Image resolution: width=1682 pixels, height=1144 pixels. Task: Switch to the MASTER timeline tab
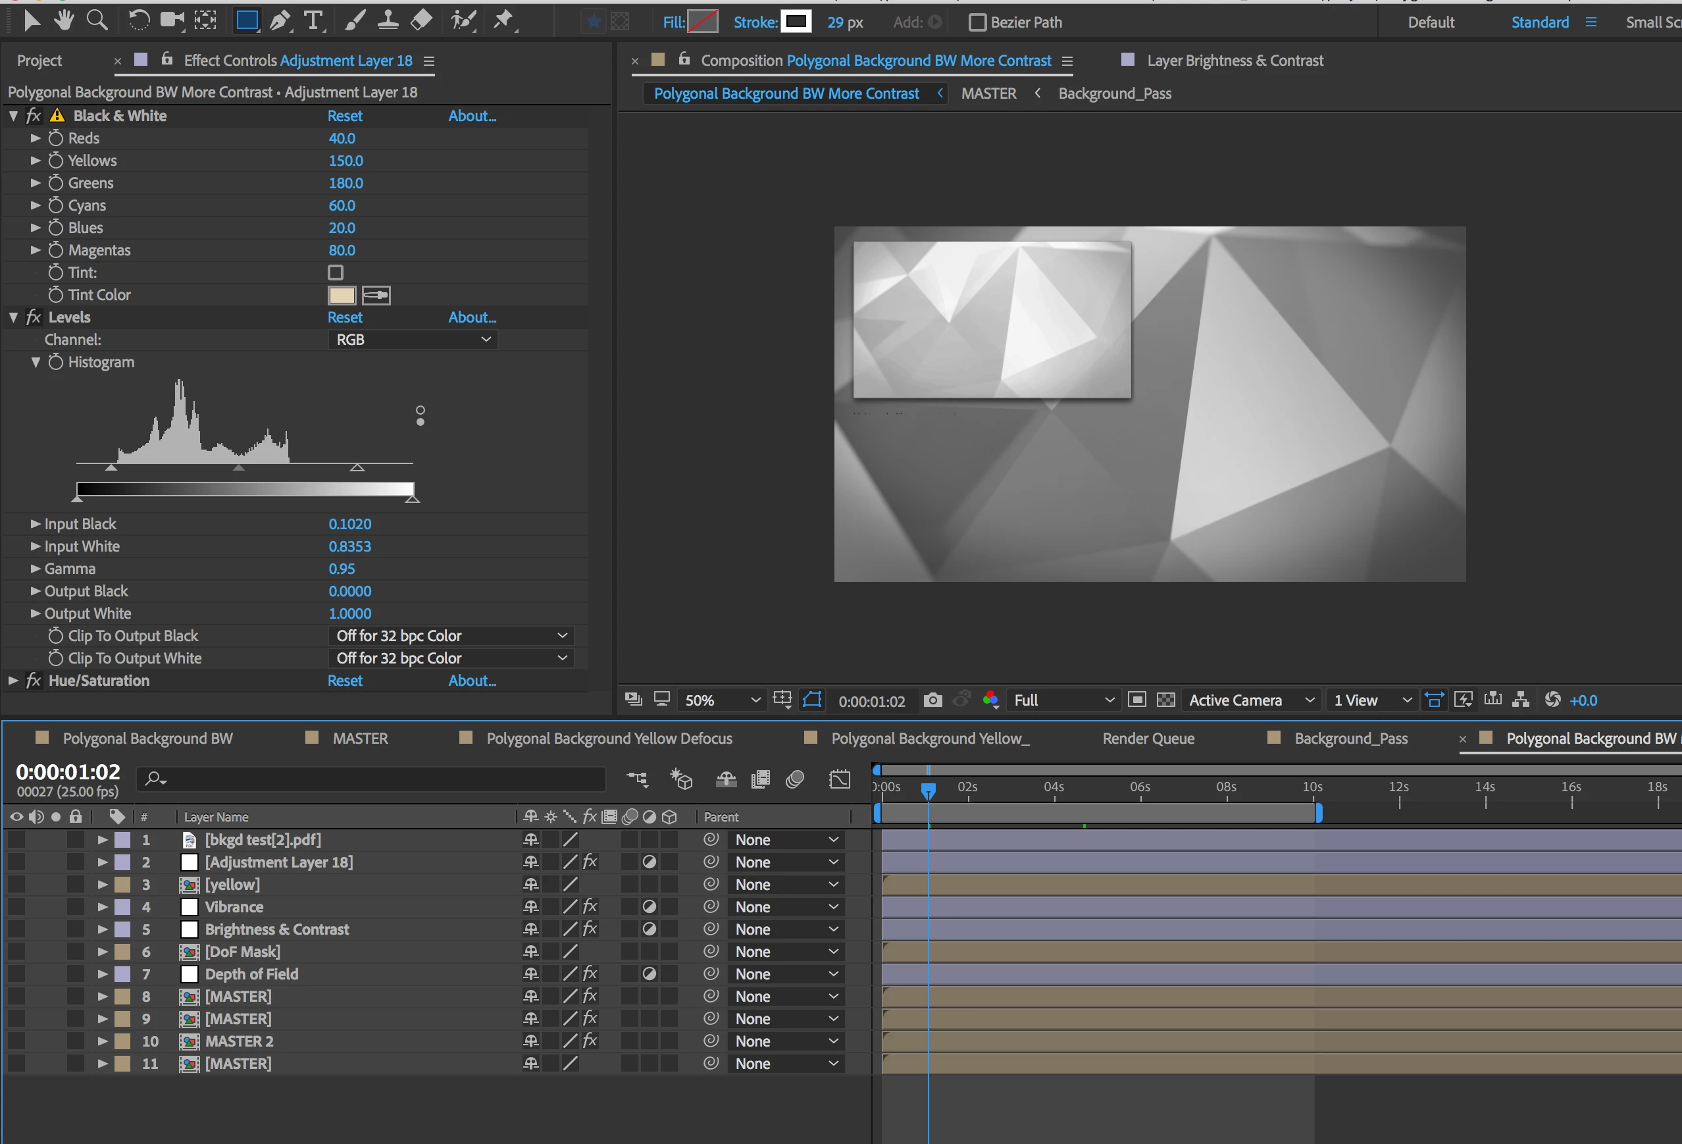pyautogui.click(x=360, y=739)
